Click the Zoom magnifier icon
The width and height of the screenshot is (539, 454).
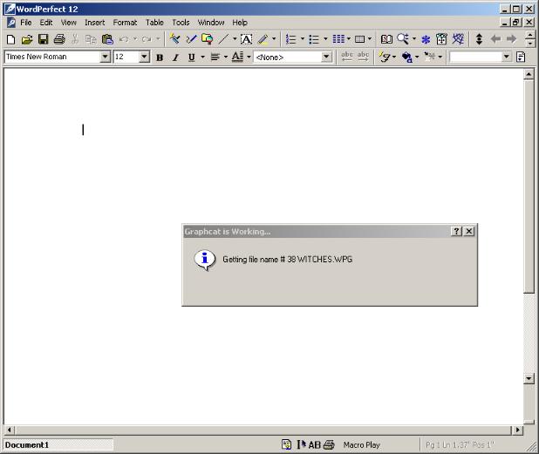pos(403,39)
